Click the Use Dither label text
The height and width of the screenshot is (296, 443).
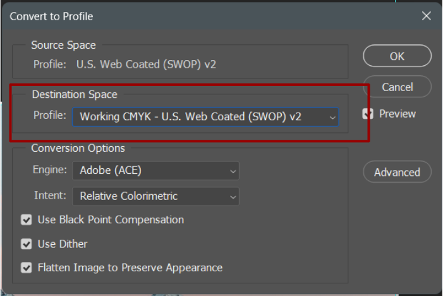point(63,244)
